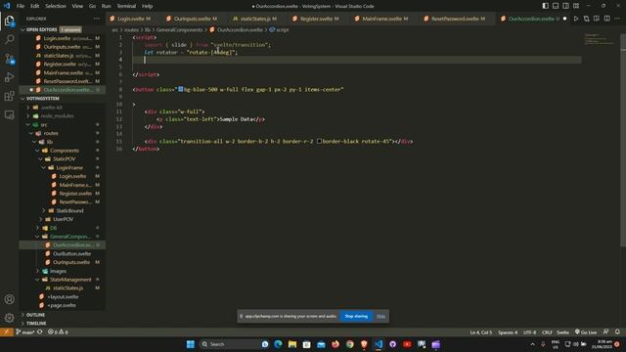Click the notifications bell in status bar
This screenshot has width=626, height=352.
coord(617,332)
